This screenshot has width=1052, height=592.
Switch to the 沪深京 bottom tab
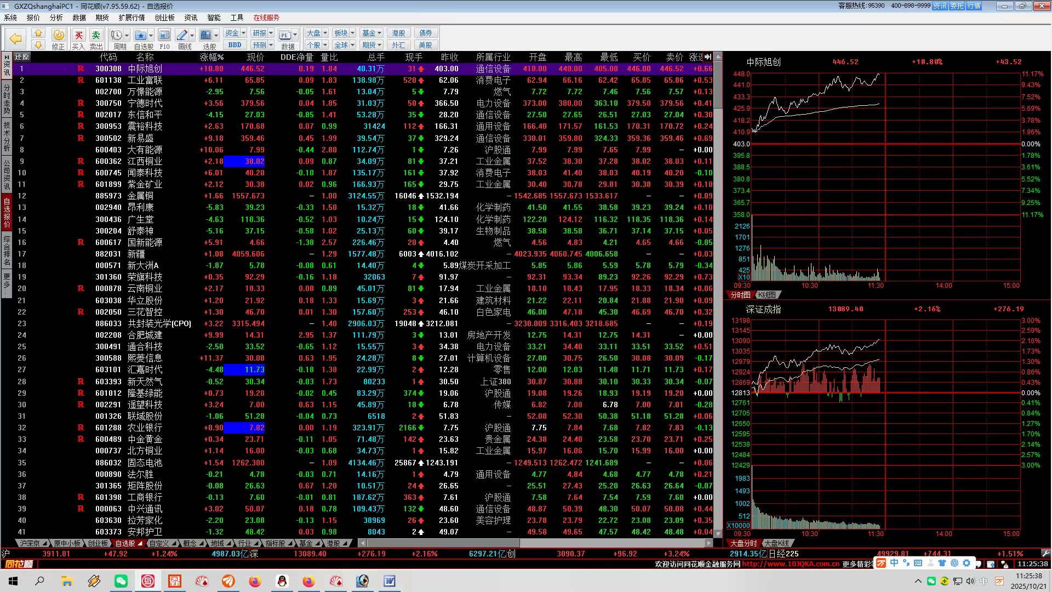tap(30, 543)
